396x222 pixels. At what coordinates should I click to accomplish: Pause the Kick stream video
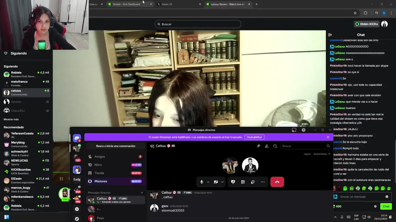coord(61,179)
